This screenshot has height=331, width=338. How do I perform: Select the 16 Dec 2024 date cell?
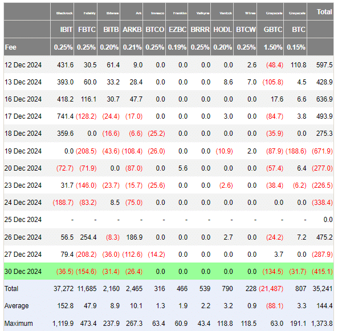pos(23,99)
